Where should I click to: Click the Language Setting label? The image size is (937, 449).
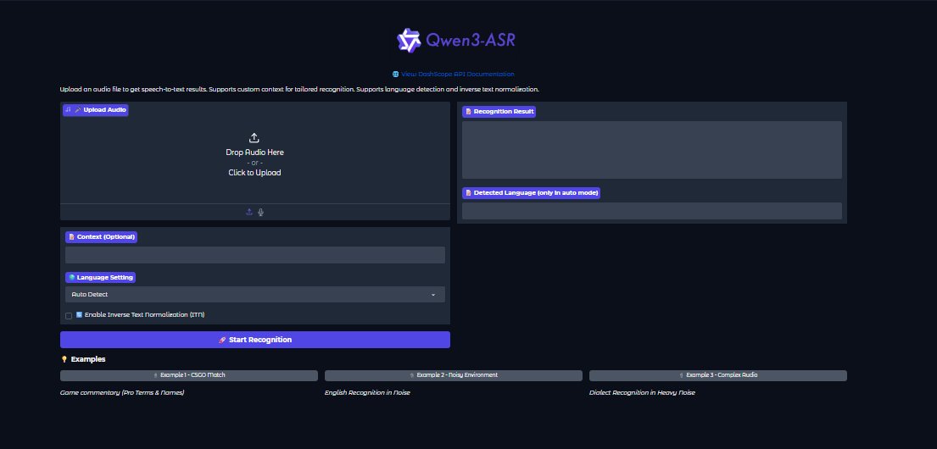click(x=100, y=278)
